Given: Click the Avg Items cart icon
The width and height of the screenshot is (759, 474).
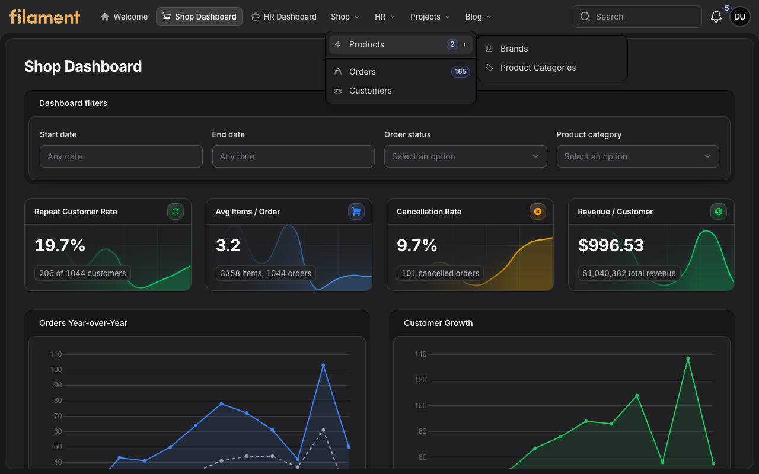Looking at the screenshot, I should click(x=356, y=212).
